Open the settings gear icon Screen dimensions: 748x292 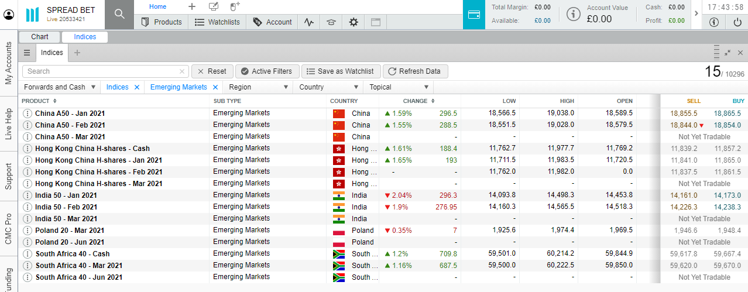354,22
